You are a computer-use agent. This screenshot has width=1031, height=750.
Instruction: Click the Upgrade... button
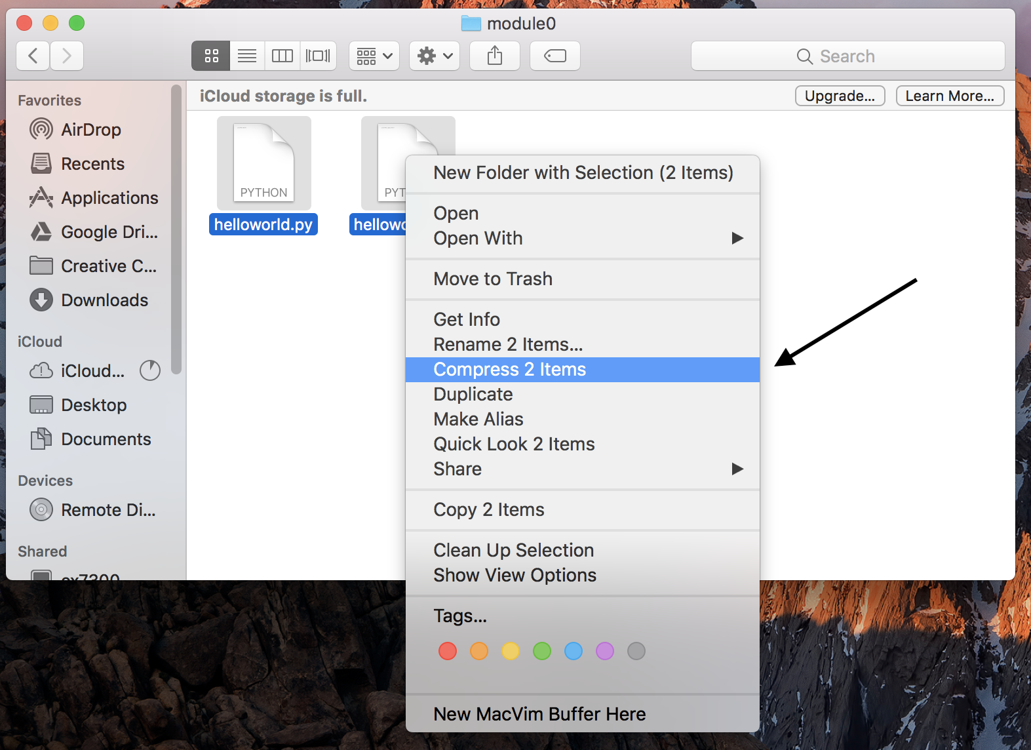(x=840, y=96)
